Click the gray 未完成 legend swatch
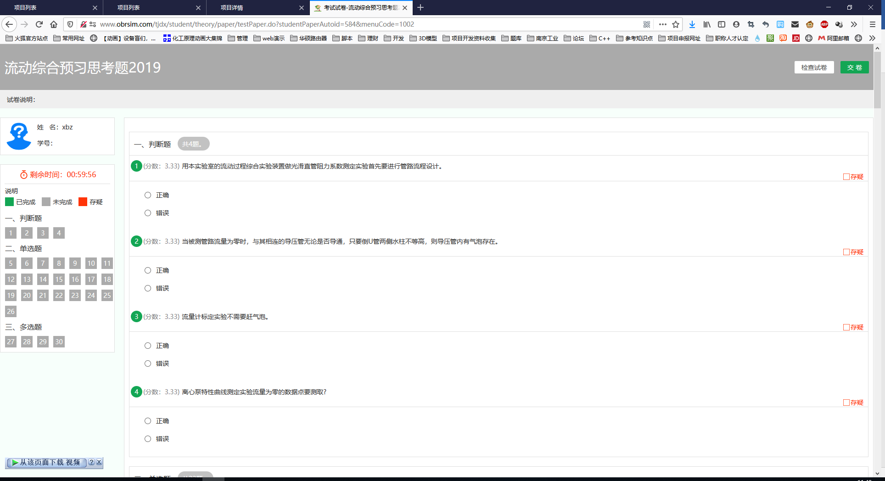 (x=46, y=202)
